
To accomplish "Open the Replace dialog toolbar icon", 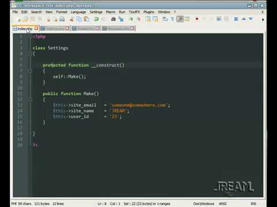I will click(121, 19).
